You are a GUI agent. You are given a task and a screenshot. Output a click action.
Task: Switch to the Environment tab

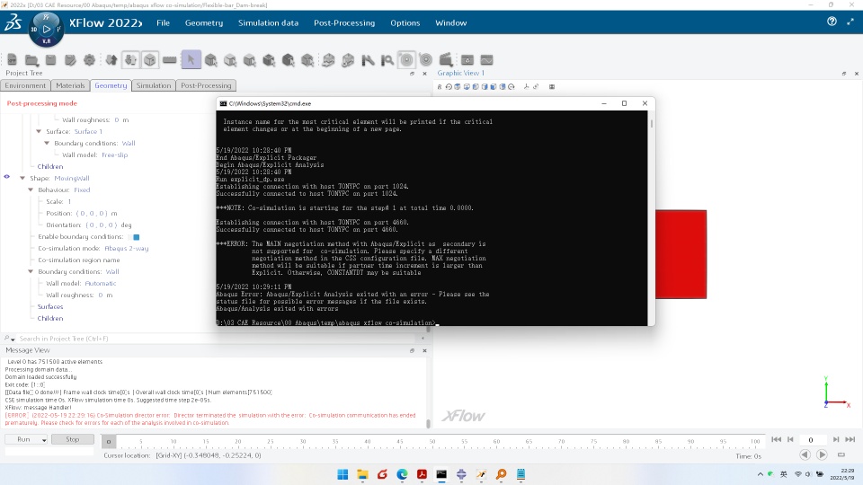pyautogui.click(x=25, y=85)
